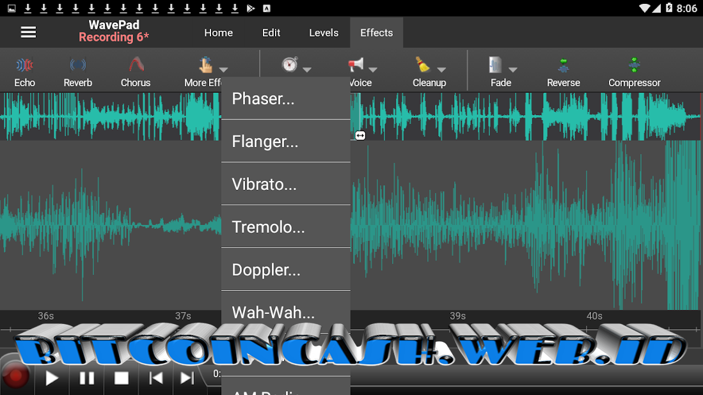Choose Wah-Wah... from the effects menu

click(x=285, y=312)
